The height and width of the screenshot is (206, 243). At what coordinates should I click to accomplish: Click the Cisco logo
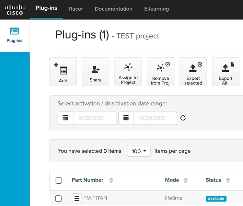pos(15,9)
